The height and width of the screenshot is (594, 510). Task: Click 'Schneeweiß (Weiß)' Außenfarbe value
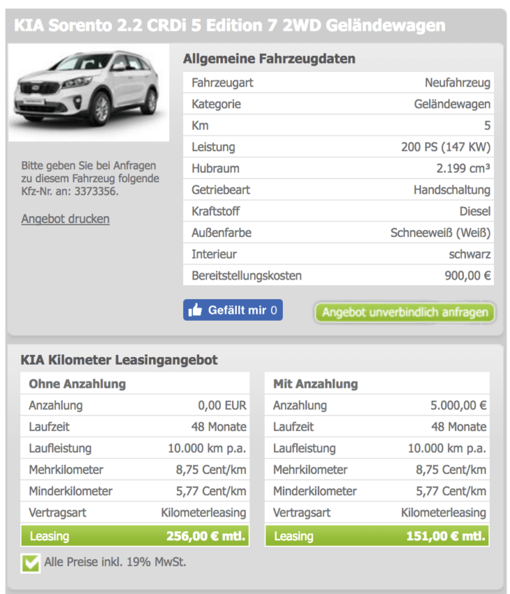[x=440, y=233]
